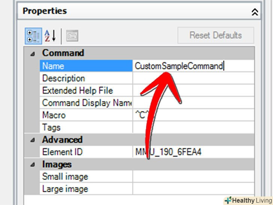This screenshot has width=273, height=205.
Task: Click the CustomSampleCommand name field
Action: coord(193,66)
